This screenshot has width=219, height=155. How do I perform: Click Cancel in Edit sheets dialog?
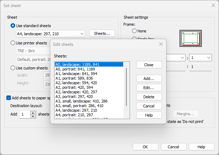pos(149,106)
